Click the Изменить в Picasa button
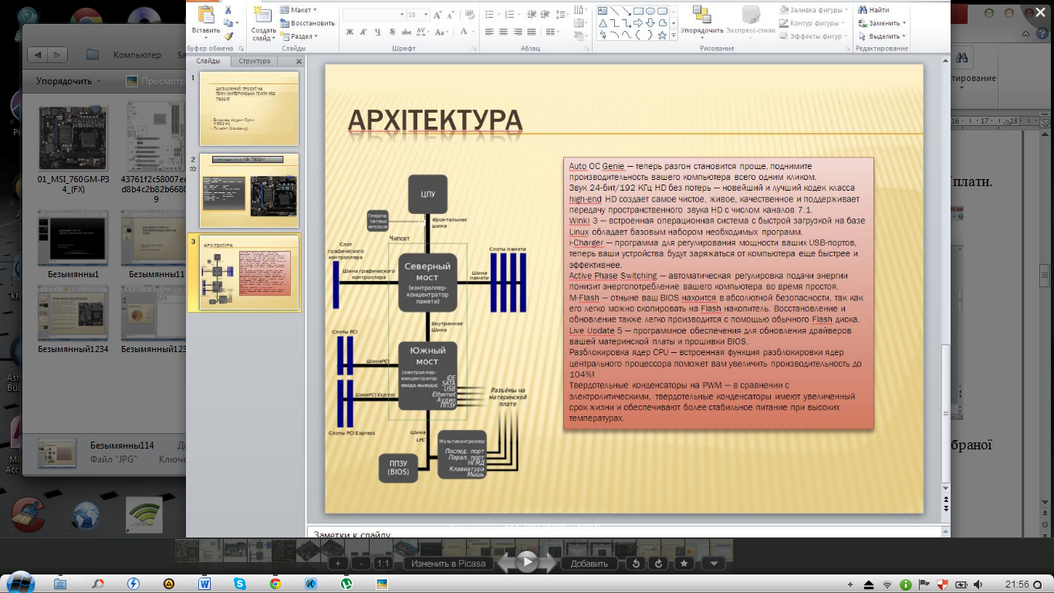Screen dimensions: 1054x593 pyautogui.click(x=448, y=564)
